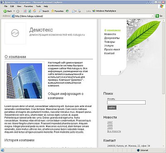Click the Общая информация о компании heading

(66, 96)
